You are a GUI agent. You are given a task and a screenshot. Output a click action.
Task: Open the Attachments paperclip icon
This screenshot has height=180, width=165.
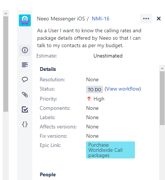[x=25, y=95]
